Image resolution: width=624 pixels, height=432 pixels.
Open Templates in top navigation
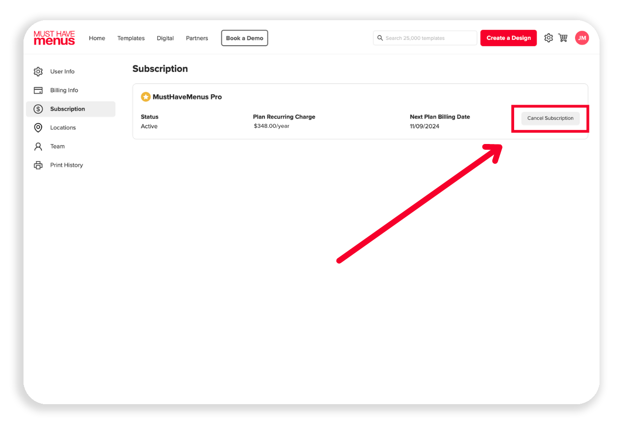click(x=131, y=38)
